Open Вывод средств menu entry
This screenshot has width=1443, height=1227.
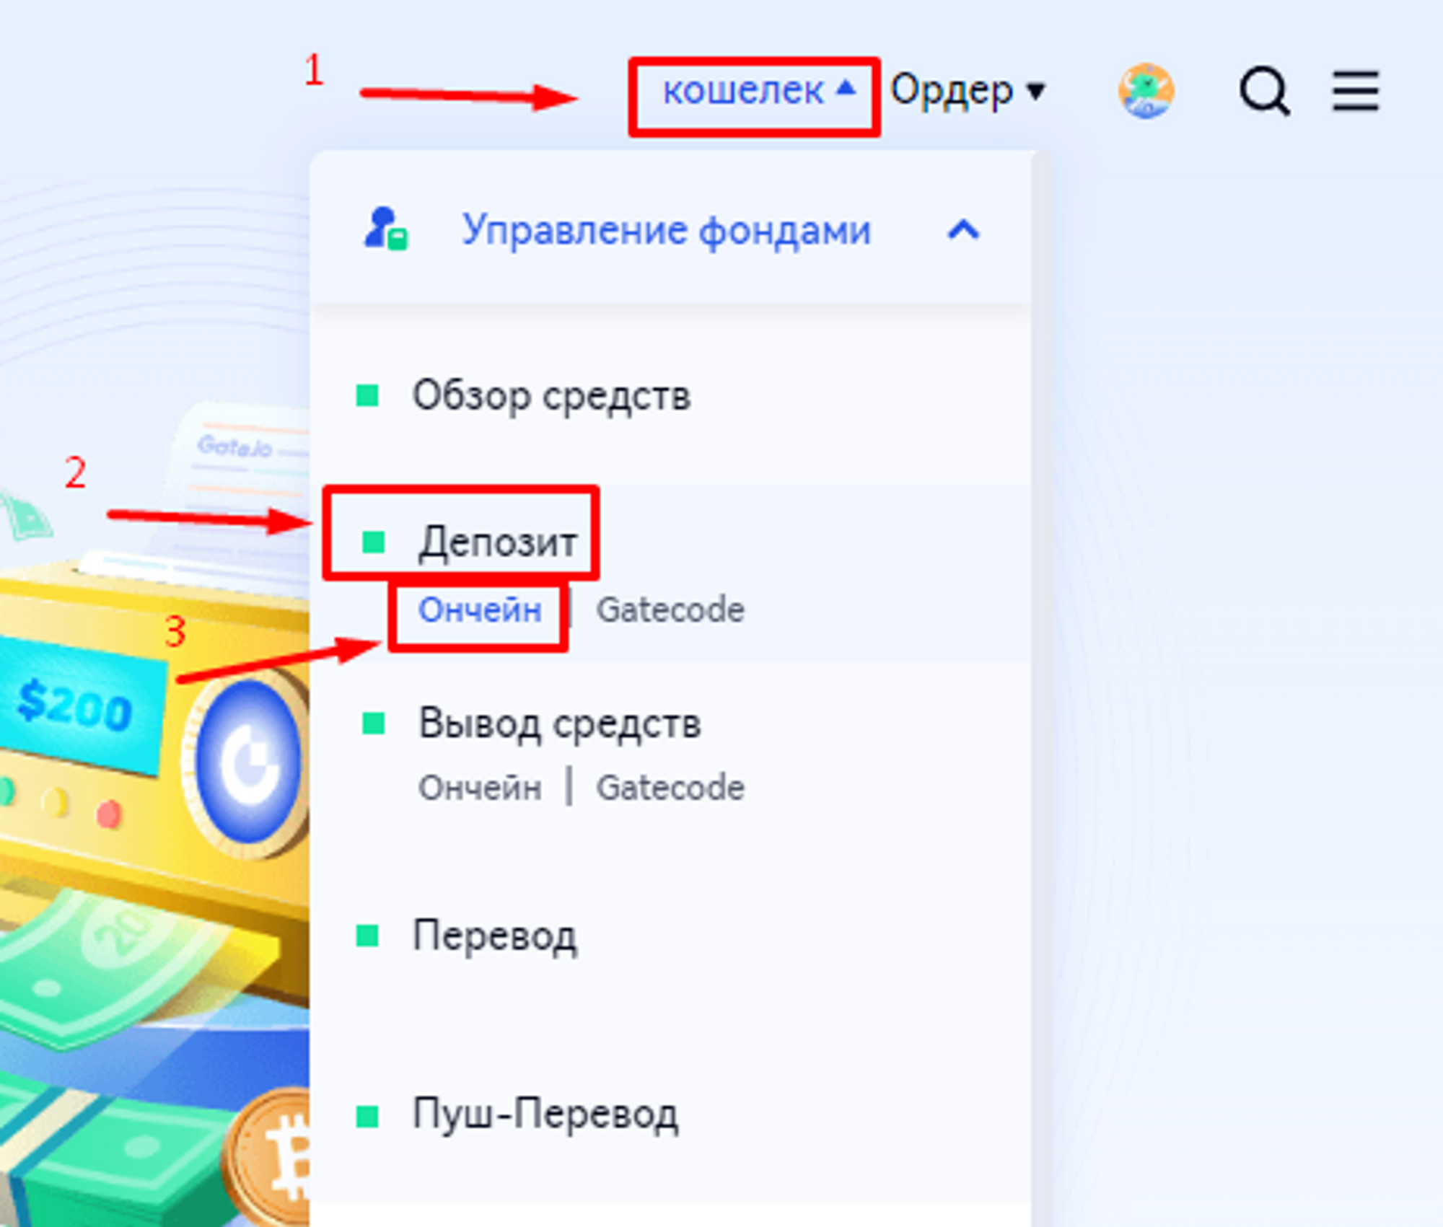pyautogui.click(x=560, y=724)
